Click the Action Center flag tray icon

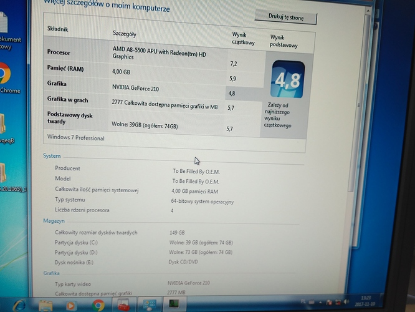(329, 302)
